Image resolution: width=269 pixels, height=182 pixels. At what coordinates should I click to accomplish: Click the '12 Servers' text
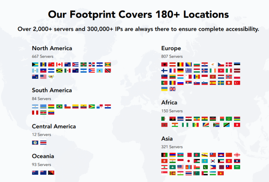click(x=42, y=135)
